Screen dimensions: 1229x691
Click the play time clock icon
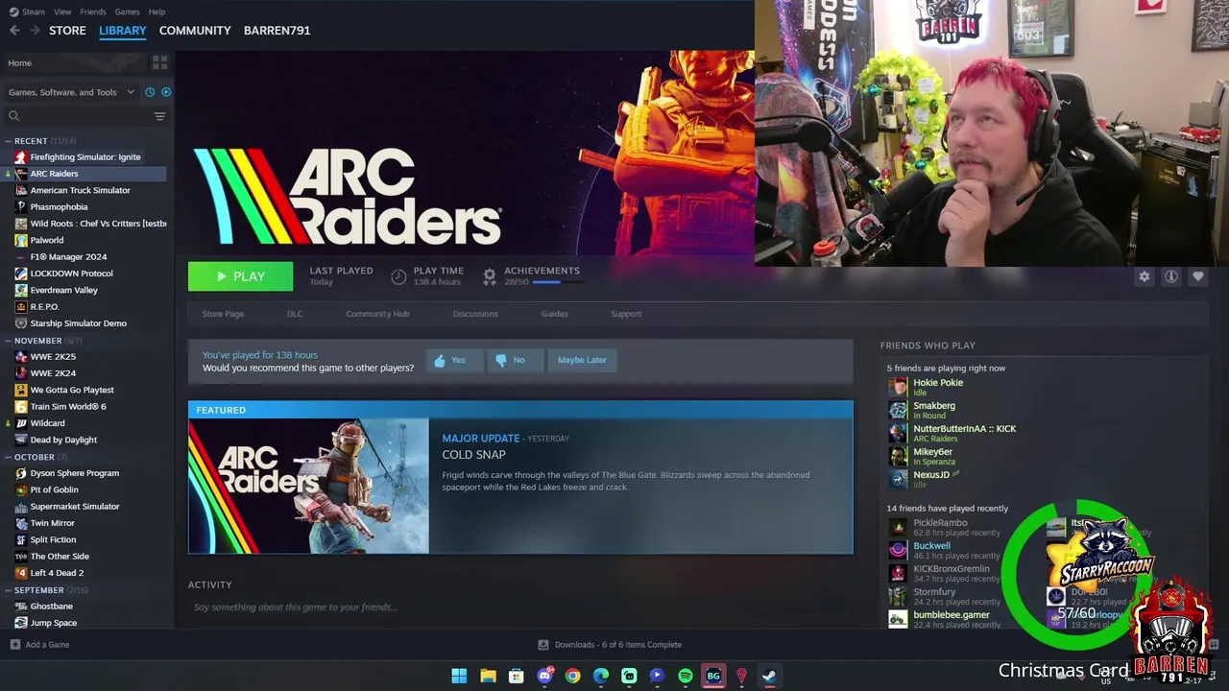(x=398, y=276)
